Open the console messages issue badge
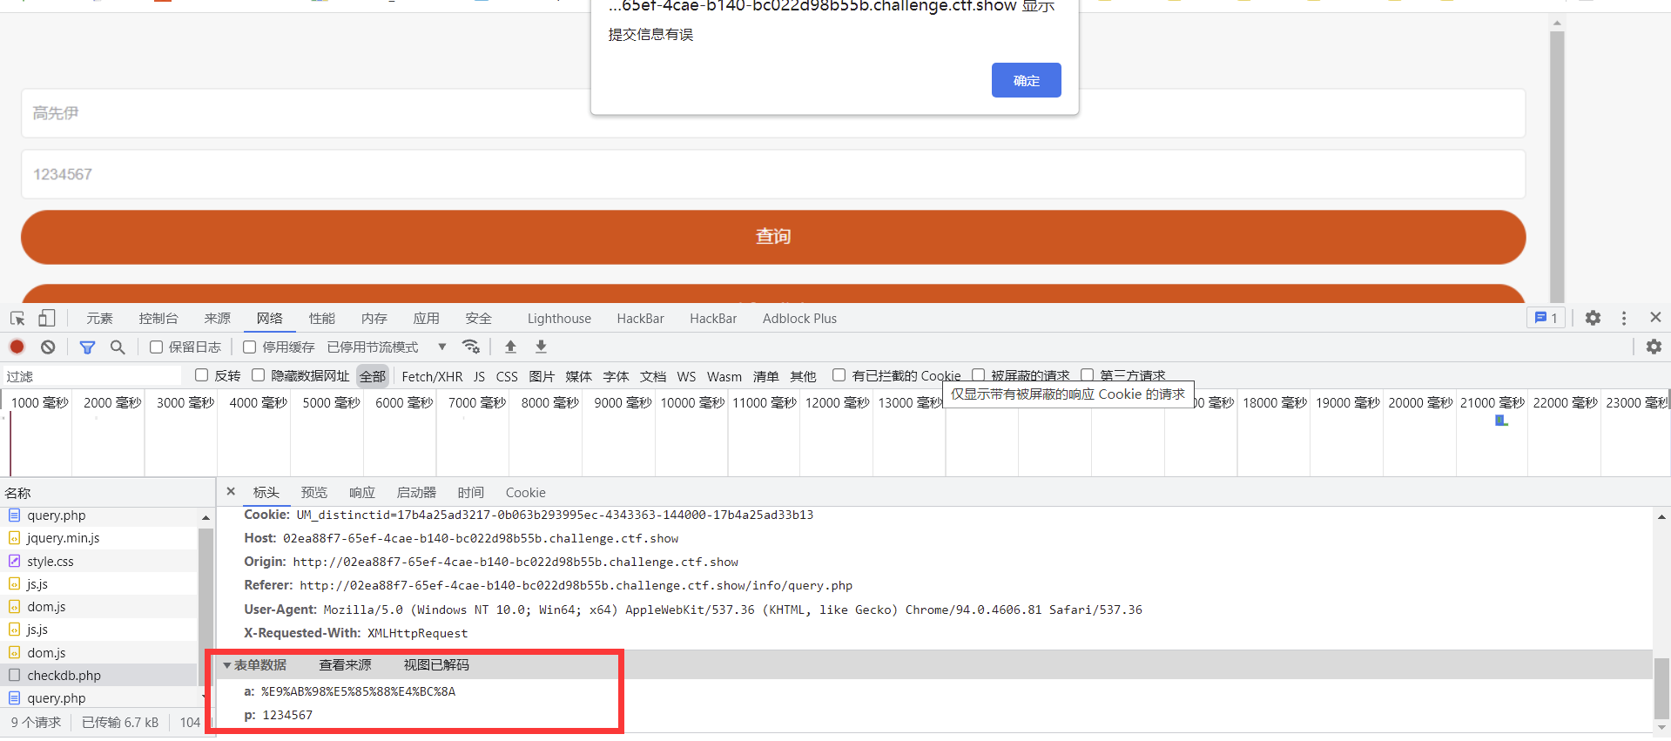 1546,318
